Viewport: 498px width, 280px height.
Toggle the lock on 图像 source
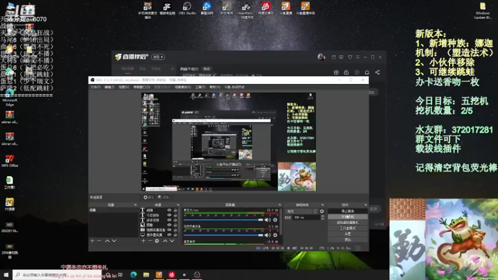[x=176, y=225]
